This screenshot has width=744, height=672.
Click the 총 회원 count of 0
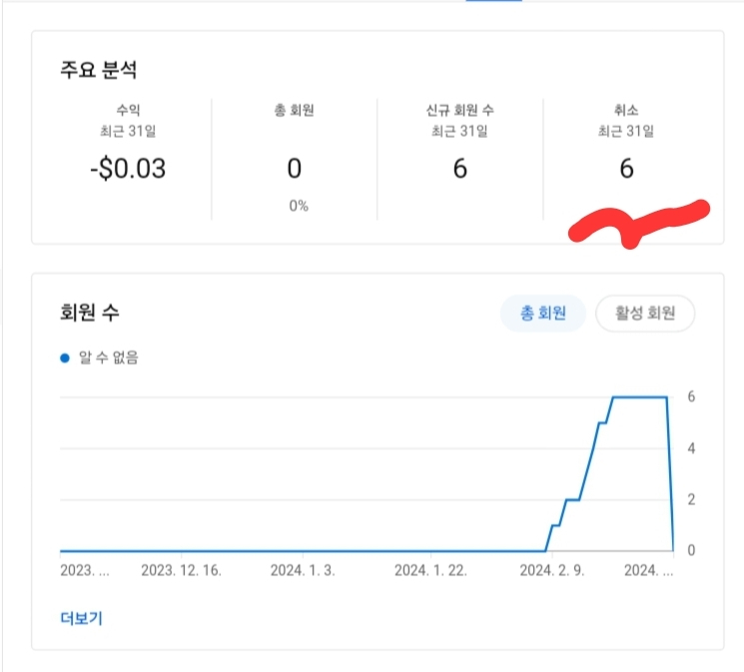coord(294,169)
